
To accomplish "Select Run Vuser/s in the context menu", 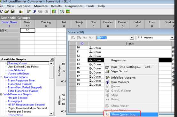I will coord(131,82).
